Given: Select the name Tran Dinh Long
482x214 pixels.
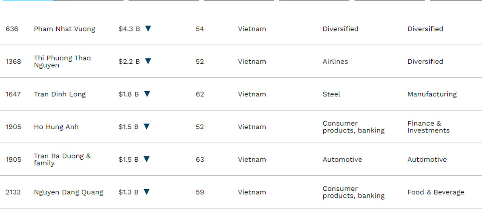Looking at the screenshot, I should pyautogui.click(x=59, y=94).
